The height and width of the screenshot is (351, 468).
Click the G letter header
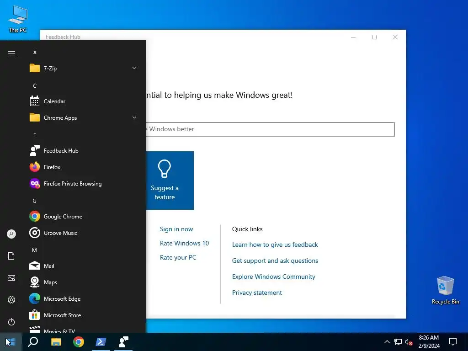pyautogui.click(x=35, y=201)
